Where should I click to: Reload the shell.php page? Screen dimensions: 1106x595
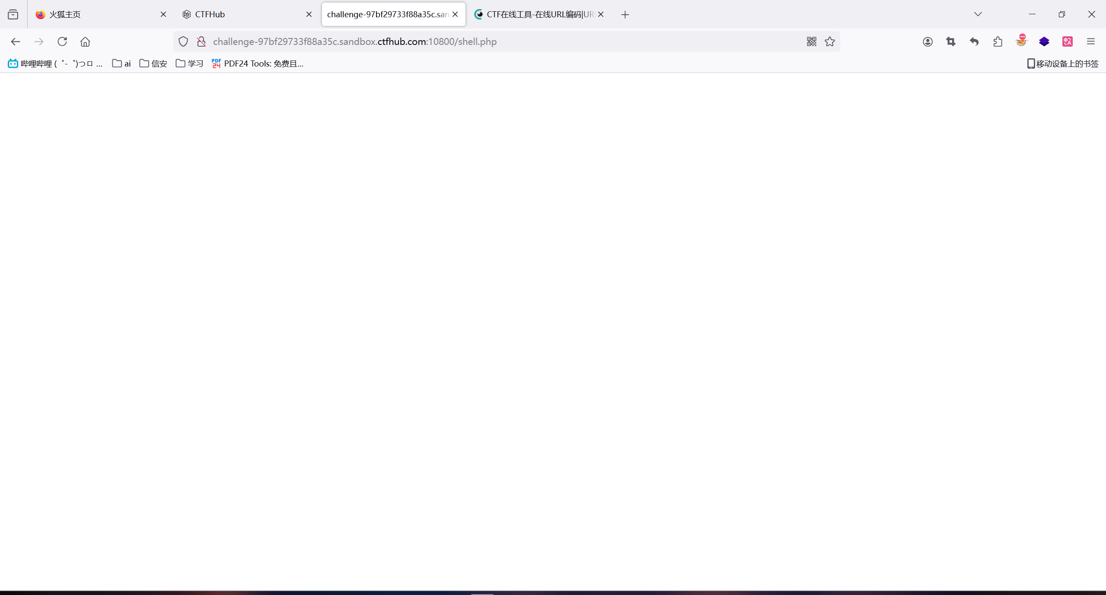tap(62, 41)
